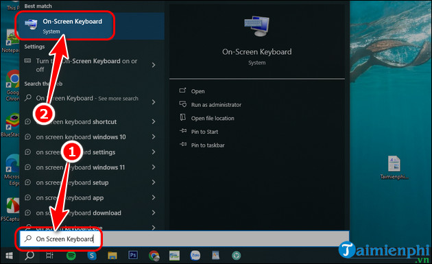432x264 pixels.
Task: Choose Pin to taskbar
Action: [x=208, y=145]
